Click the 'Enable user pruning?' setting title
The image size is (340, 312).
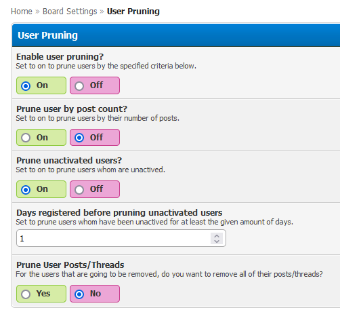60,57
